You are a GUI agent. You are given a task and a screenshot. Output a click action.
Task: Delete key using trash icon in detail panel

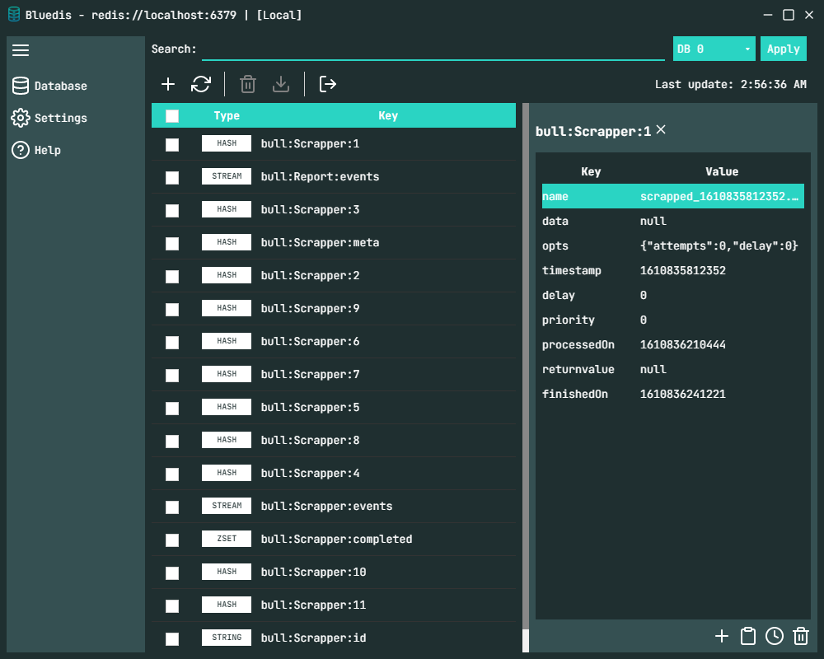800,635
